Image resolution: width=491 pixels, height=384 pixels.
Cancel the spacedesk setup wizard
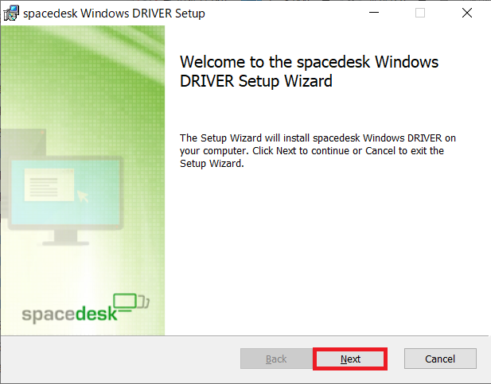coord(440,359)
